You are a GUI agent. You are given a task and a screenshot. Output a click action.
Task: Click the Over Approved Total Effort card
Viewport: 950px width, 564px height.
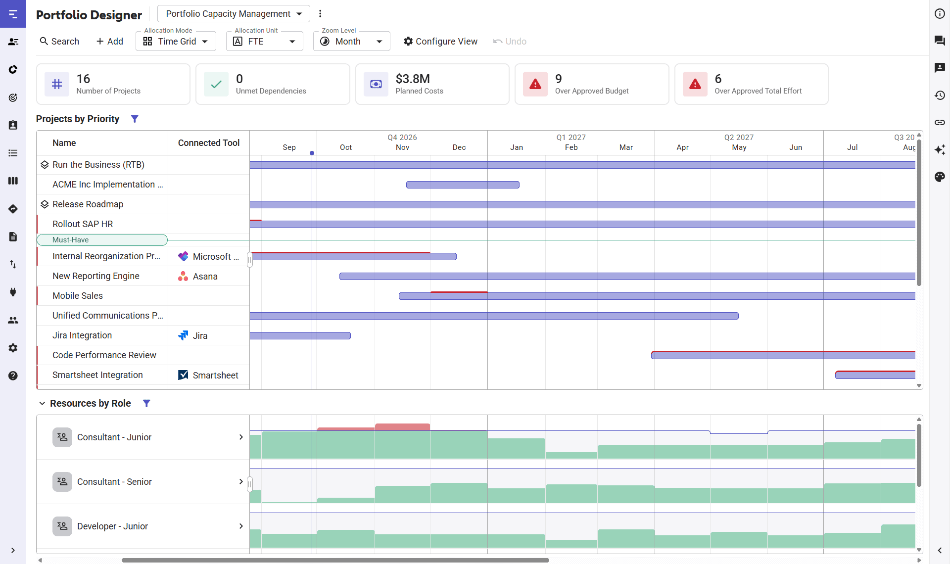click(752, 84)
